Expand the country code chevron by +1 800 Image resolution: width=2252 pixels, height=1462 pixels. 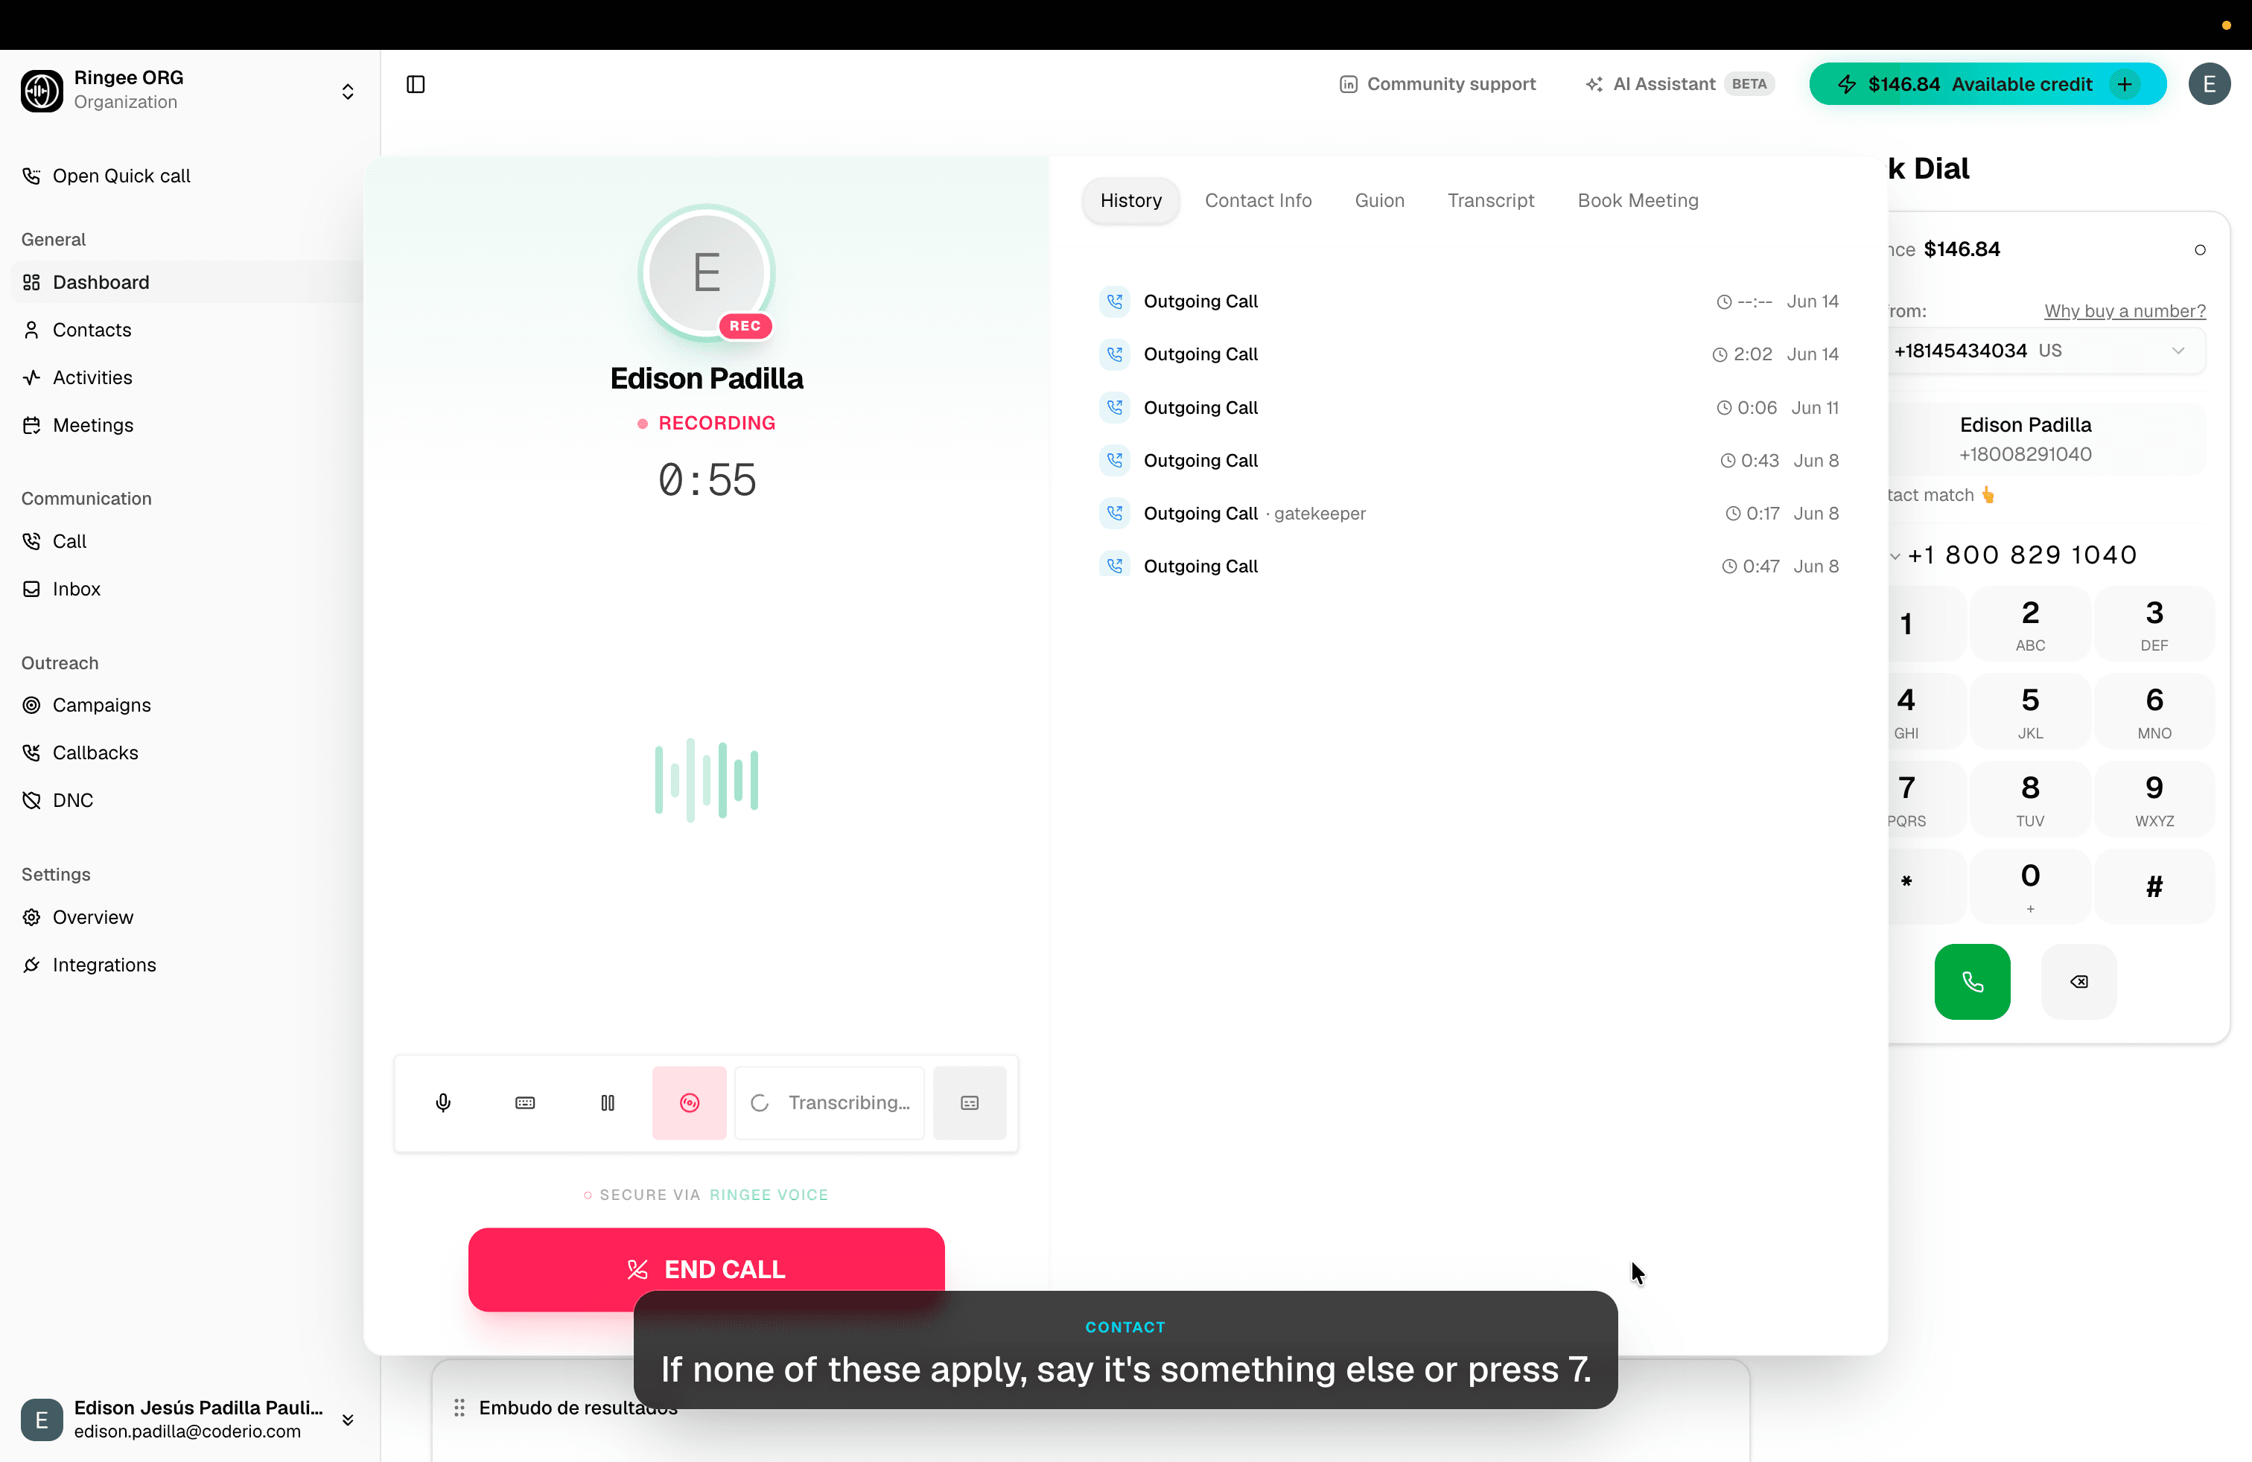coord(1895,556)
